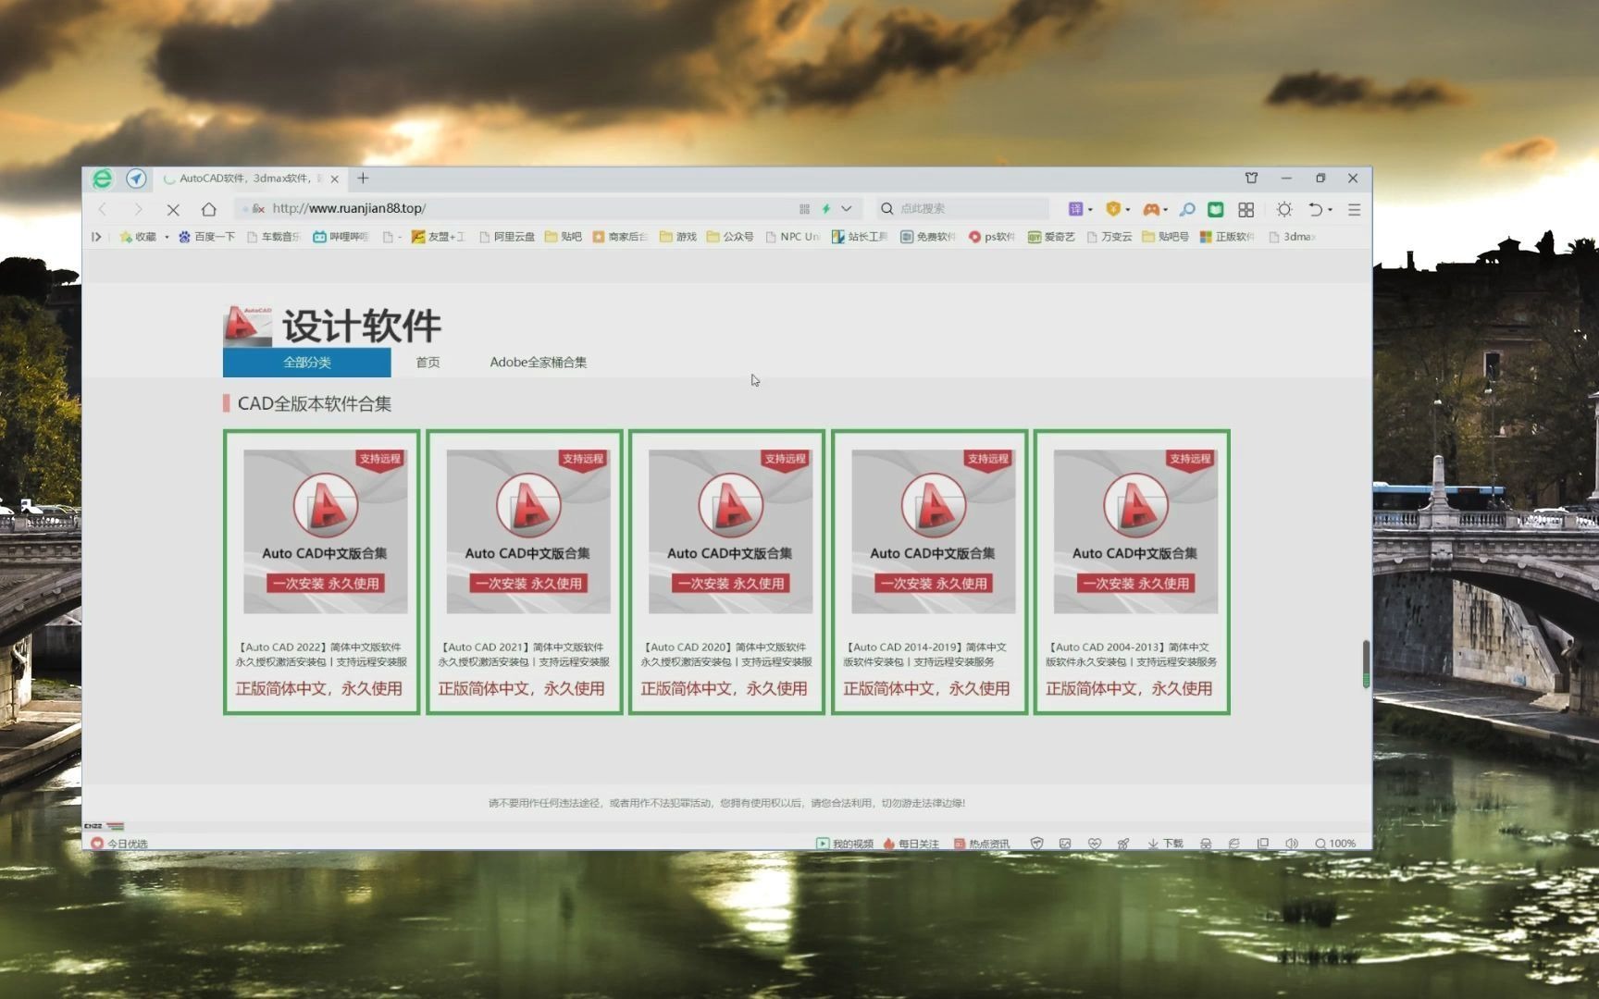Click the red gamepad extension icon
The height and width of the screenshot is (999, 1599).
pos(1151,209)
